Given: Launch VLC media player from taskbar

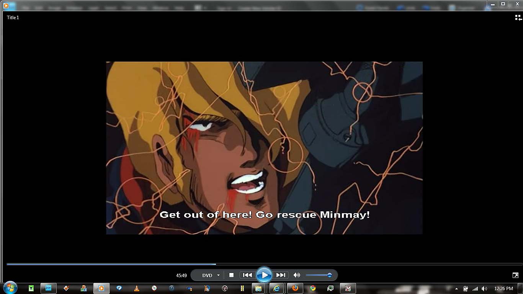Looking at the screenshot, I should (137, 288).
